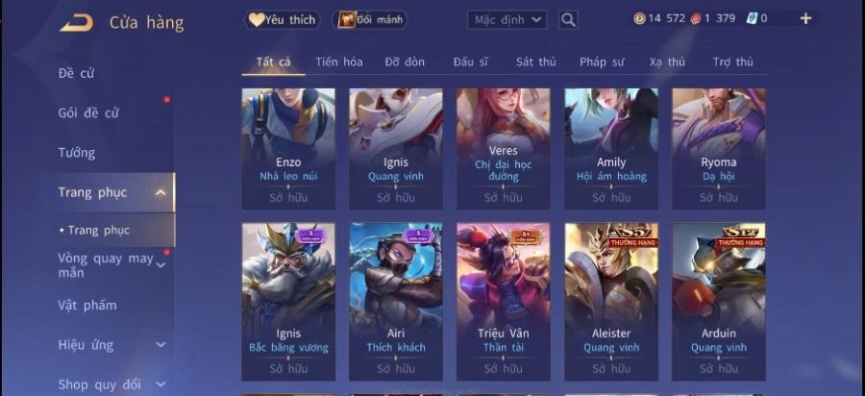Switch to the Pháp sư tab
This screenshot has width=865, height=396.
[602, 62]
